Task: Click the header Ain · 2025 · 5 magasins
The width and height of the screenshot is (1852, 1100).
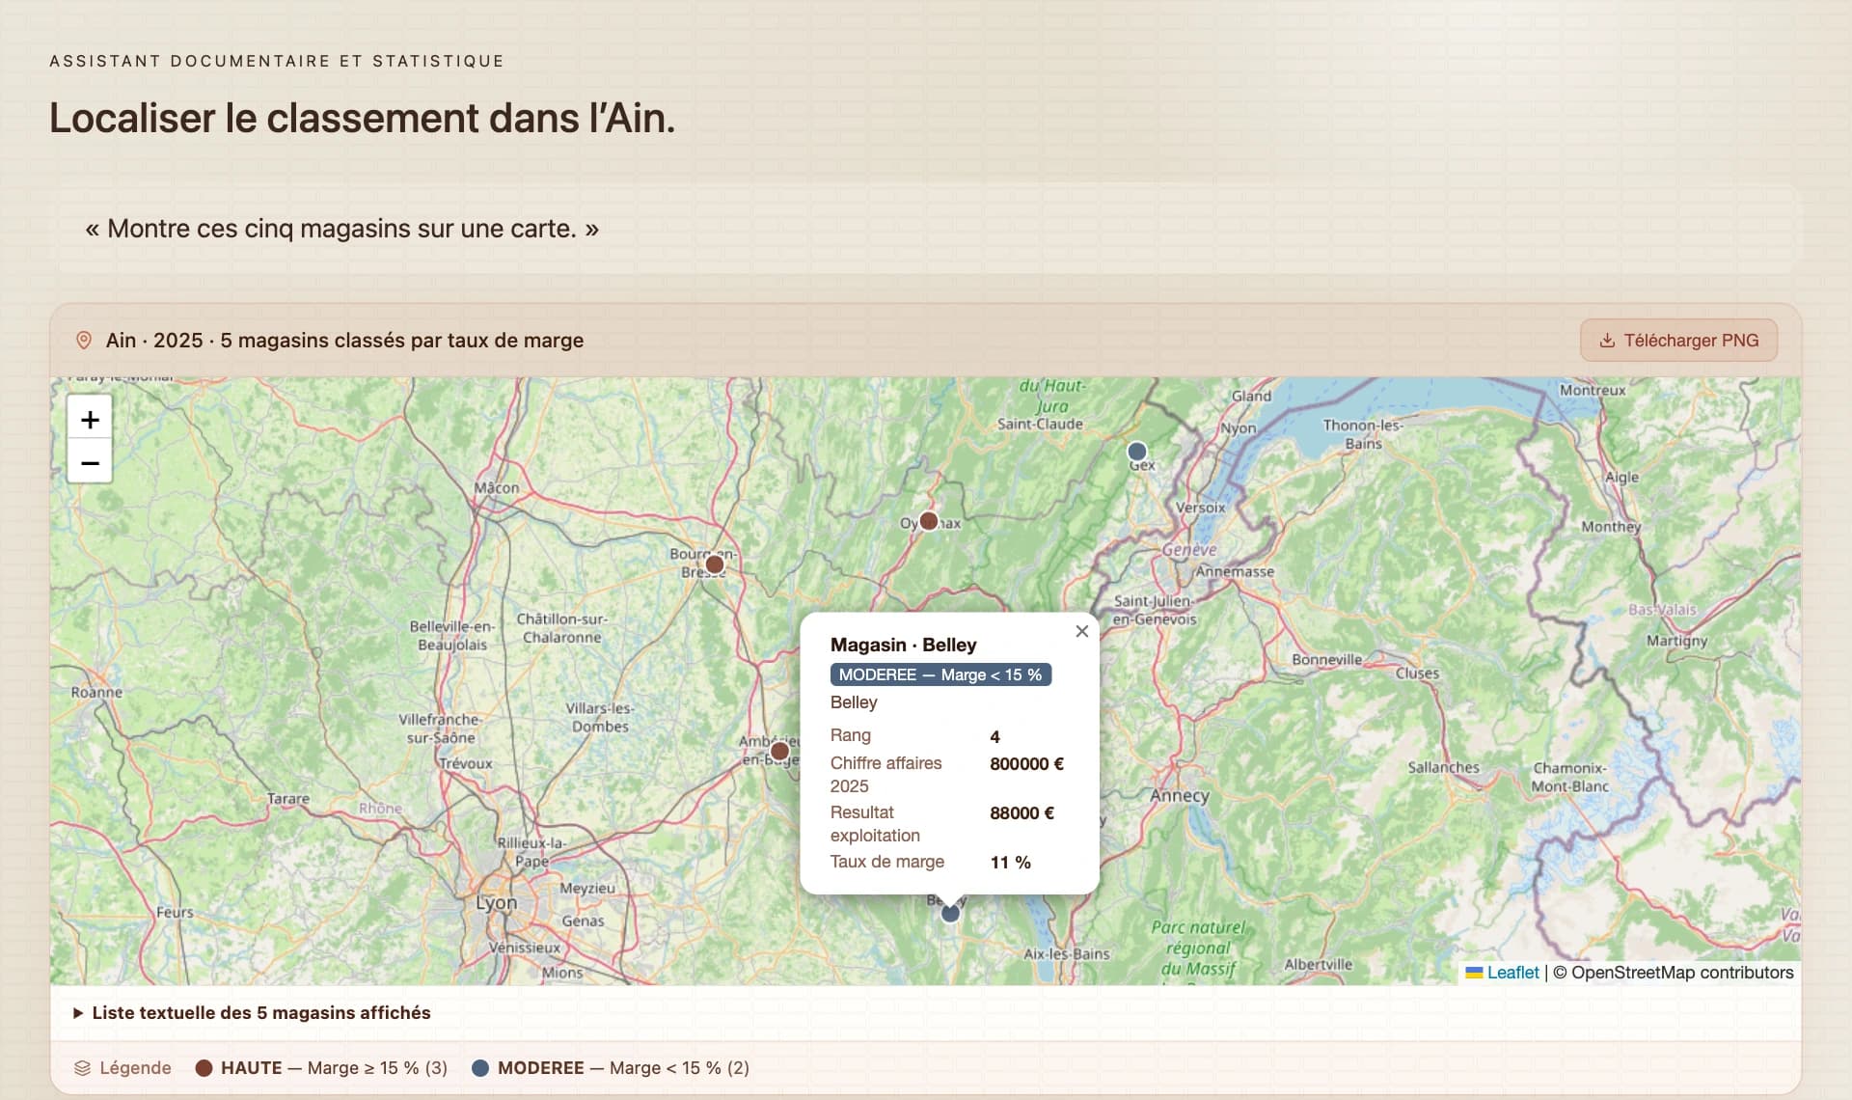Action: (x=344, y=341)
